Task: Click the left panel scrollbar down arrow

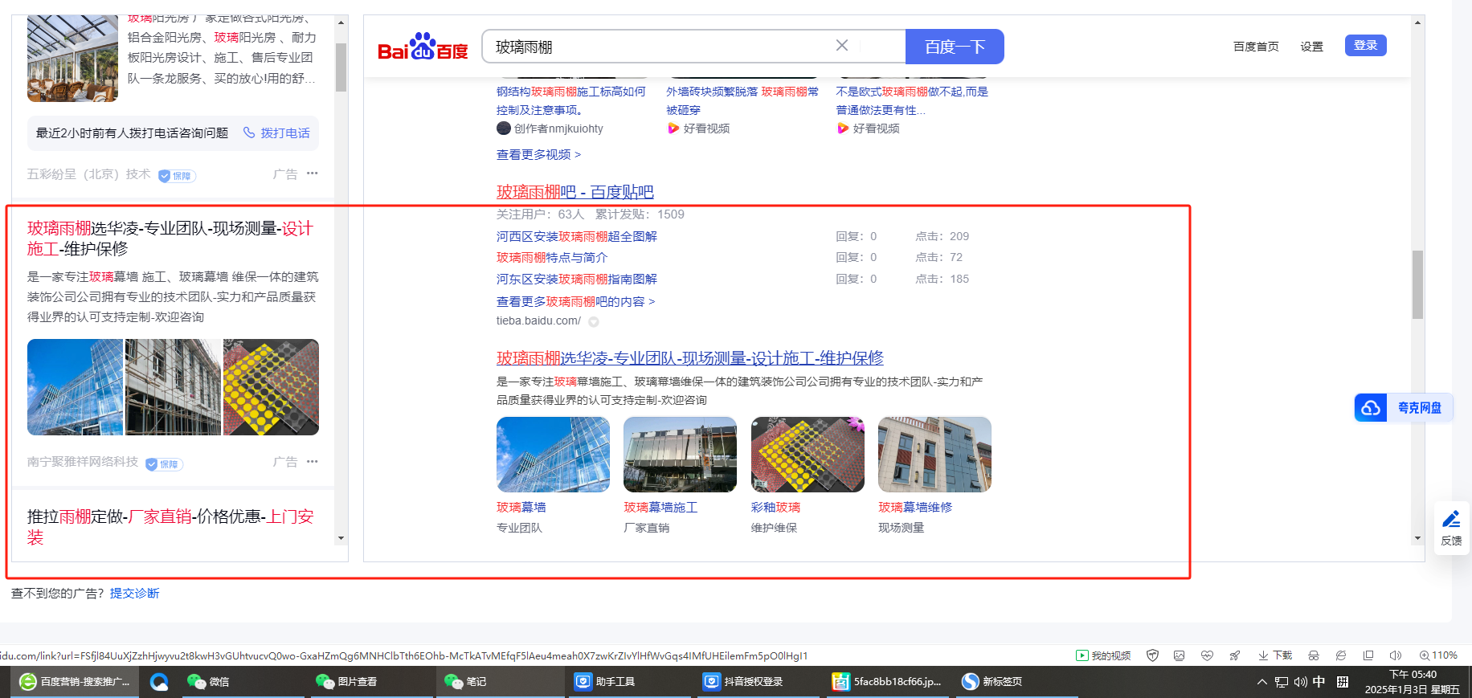Action: tap(341, 538)
